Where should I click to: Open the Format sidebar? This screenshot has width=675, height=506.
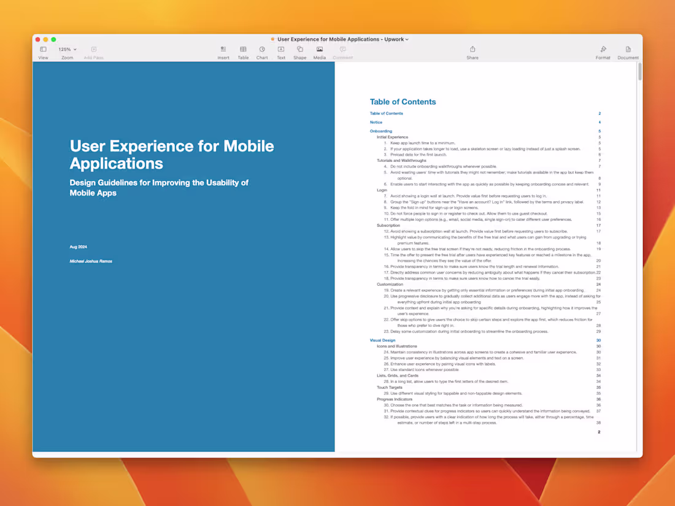[x=603, y=50]
